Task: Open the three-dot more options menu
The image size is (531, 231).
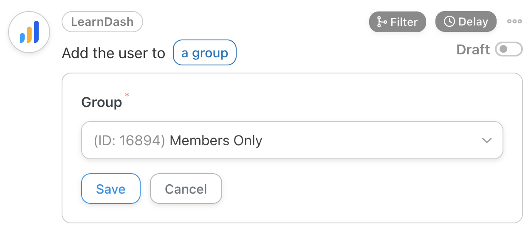Action: tap(514, 22)
